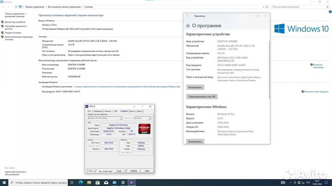Open Диспетчер устройств link in sidebar
Image resolution: width=332 pixels, height=186 pixels.
point(15,22)
